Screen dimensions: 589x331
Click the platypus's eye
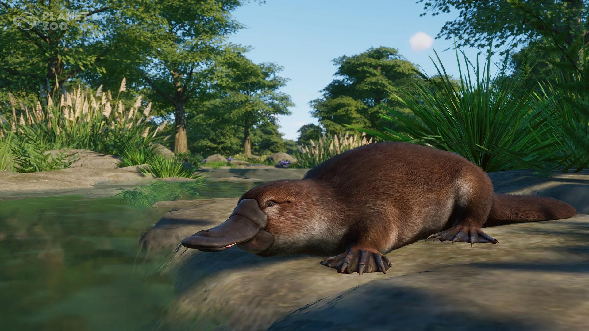pos(270,204)
